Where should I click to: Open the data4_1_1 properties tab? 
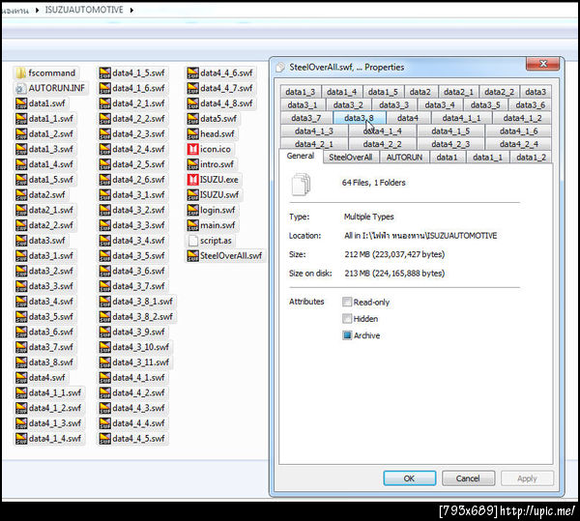(x=461, y=118)
